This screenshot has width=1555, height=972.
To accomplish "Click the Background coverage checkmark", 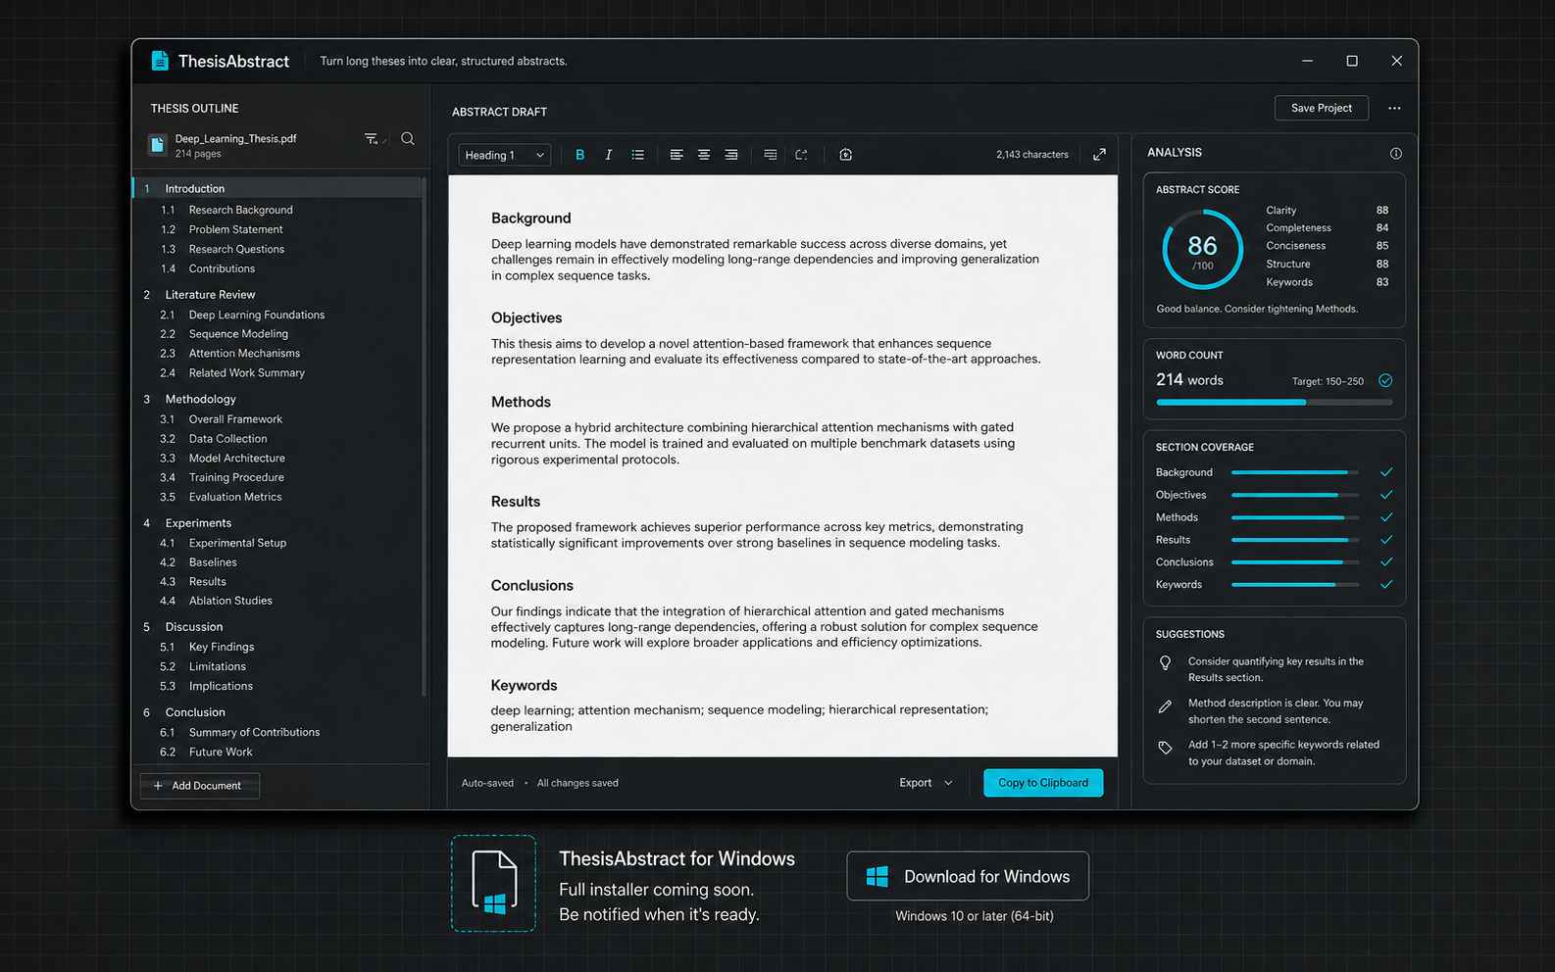I will [x=1386, y=472].
